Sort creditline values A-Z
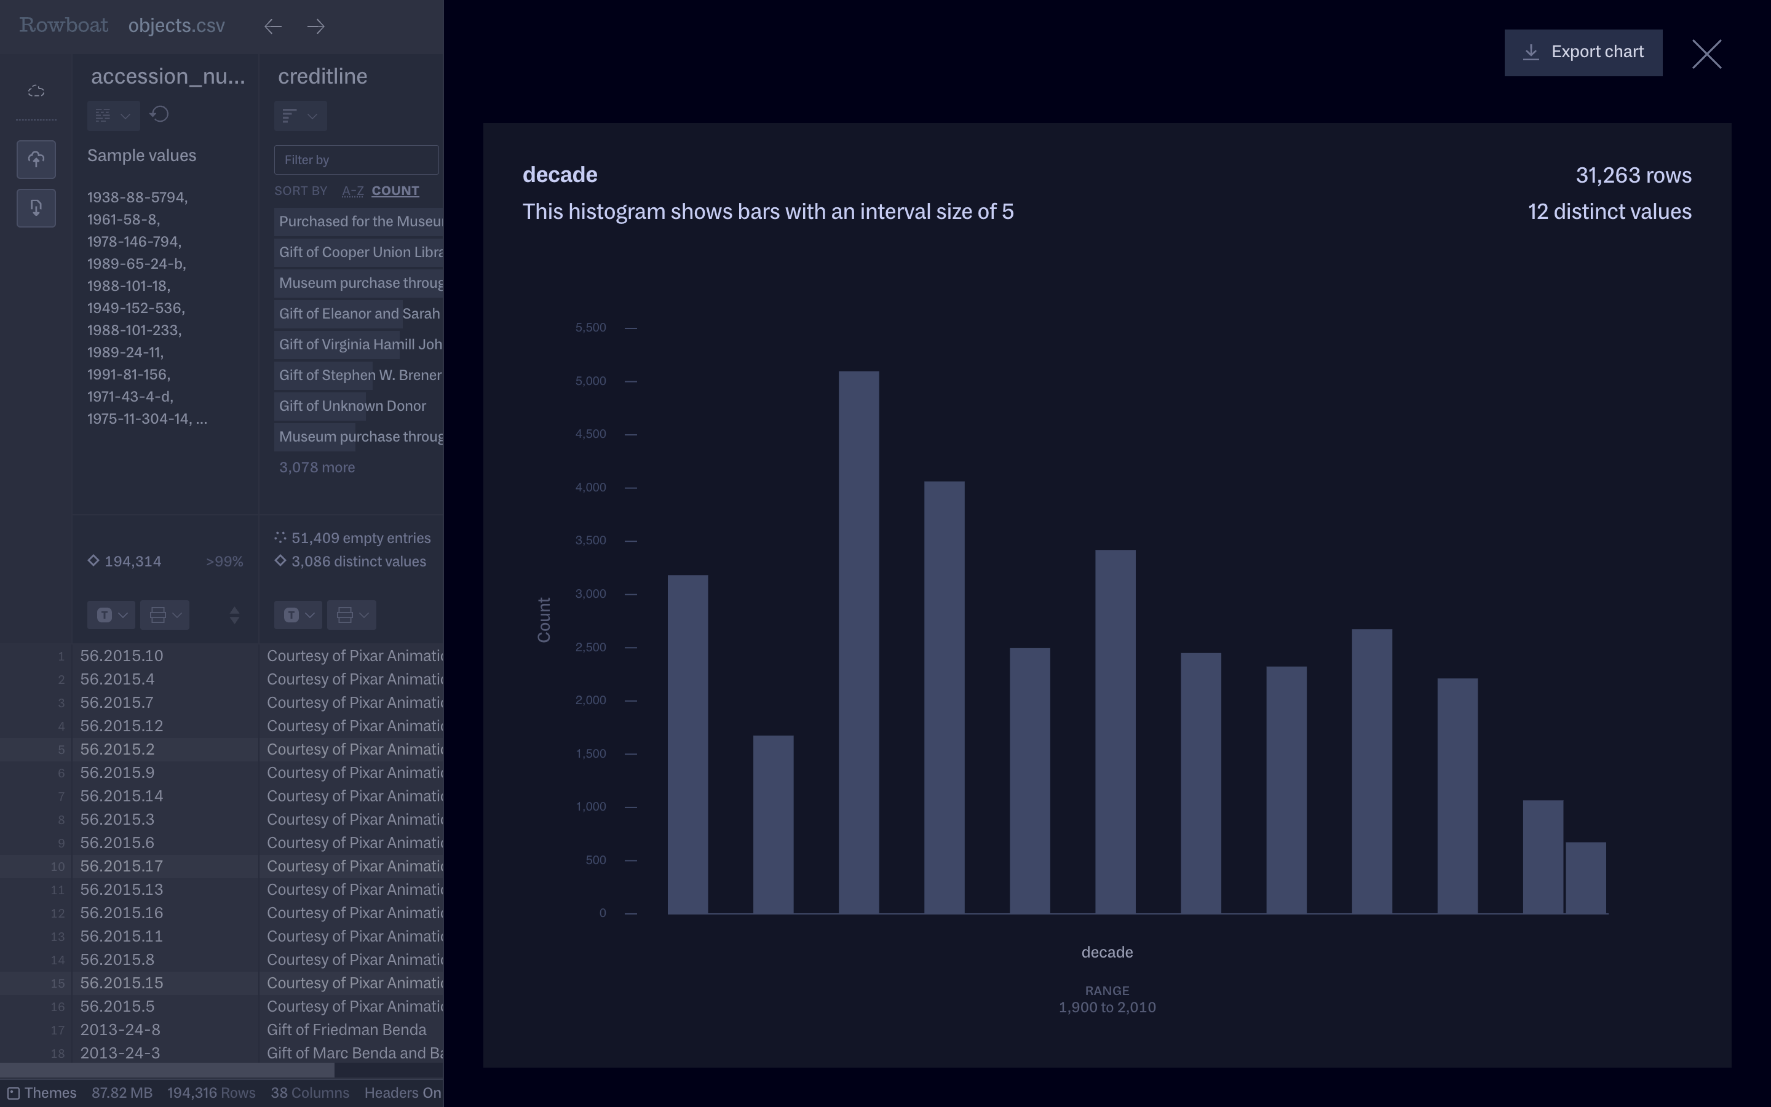 353,191
